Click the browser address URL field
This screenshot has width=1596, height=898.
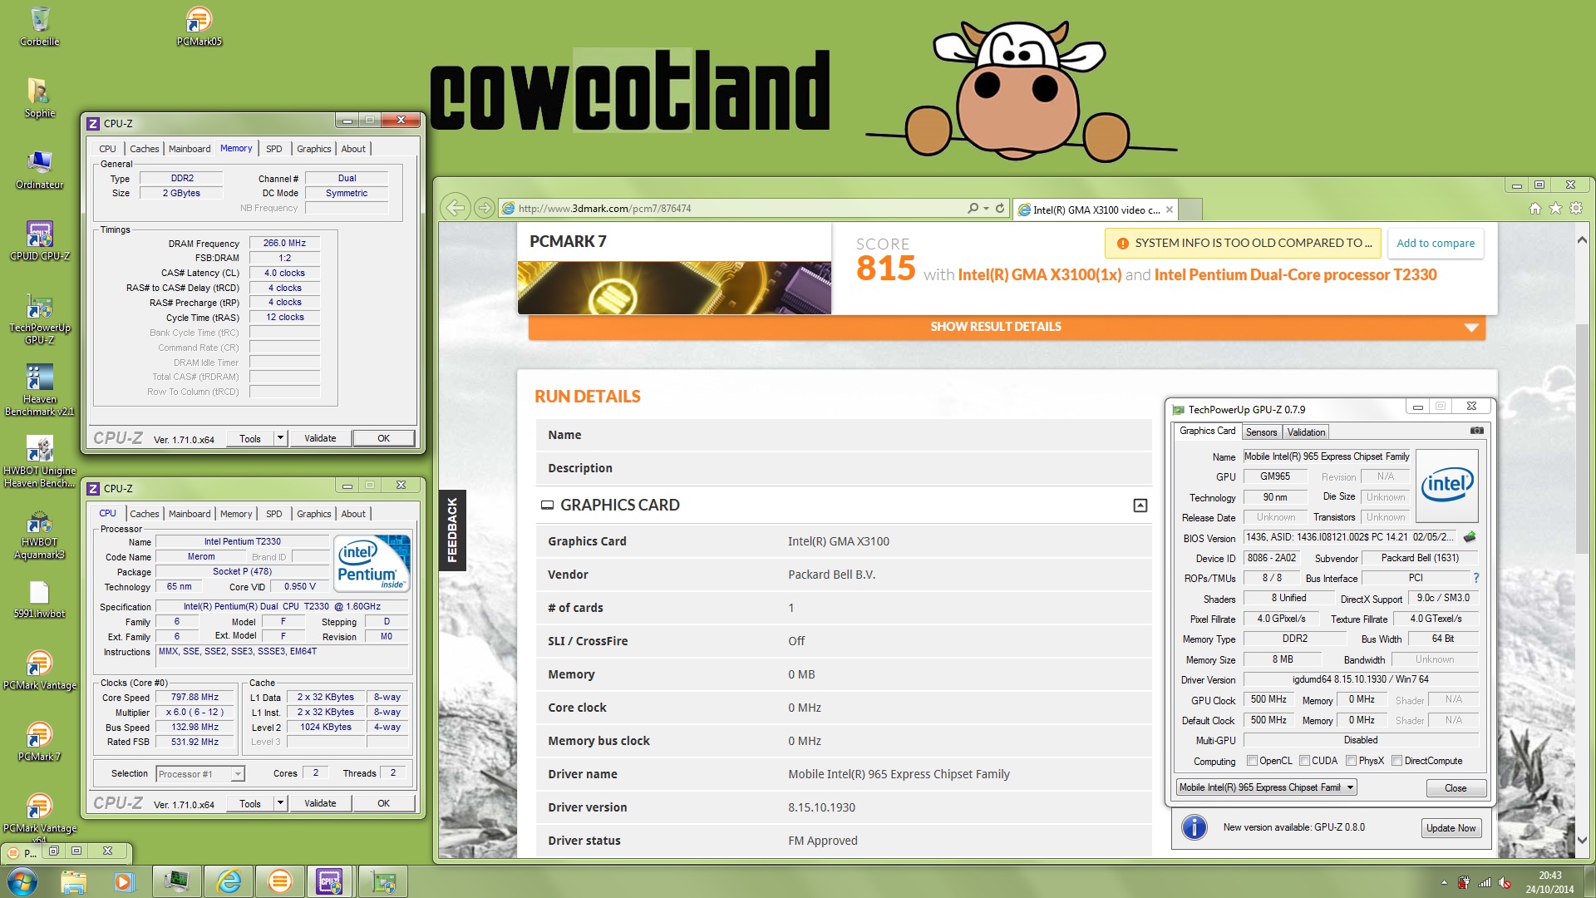click(x=731, y=209)
